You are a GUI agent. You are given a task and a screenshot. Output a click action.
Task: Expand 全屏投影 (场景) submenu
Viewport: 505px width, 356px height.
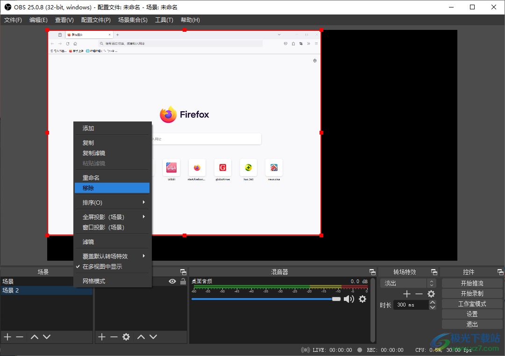pyautogui.click(x=112, y=217)
